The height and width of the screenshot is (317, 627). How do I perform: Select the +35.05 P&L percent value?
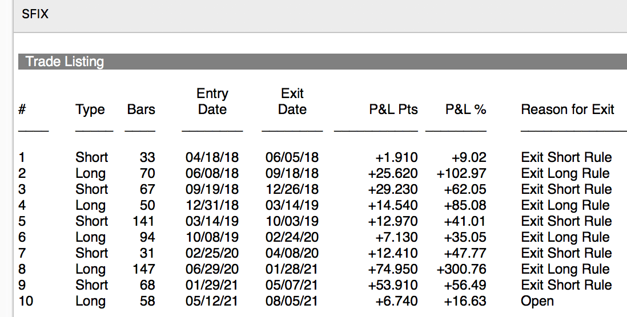click(x=465, y=237)
